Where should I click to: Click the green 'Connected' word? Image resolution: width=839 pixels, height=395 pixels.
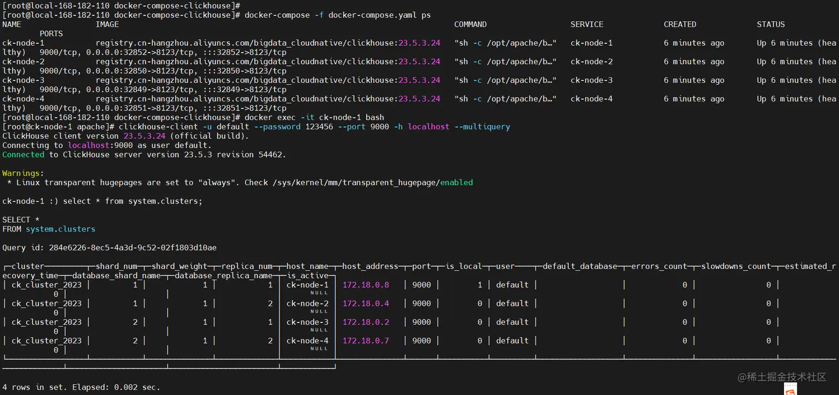pyautogui.click(x=23, y=155)
